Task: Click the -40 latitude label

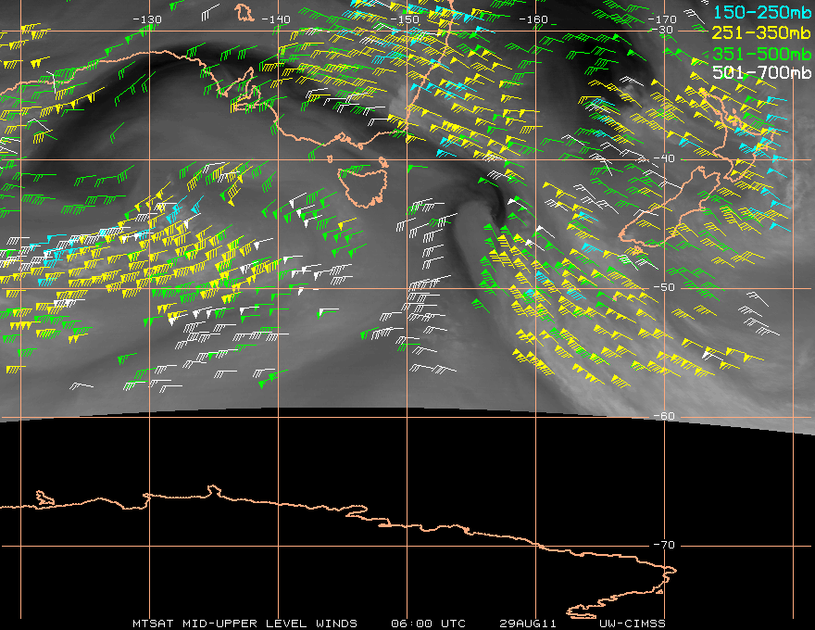Action: coord(664,158)
